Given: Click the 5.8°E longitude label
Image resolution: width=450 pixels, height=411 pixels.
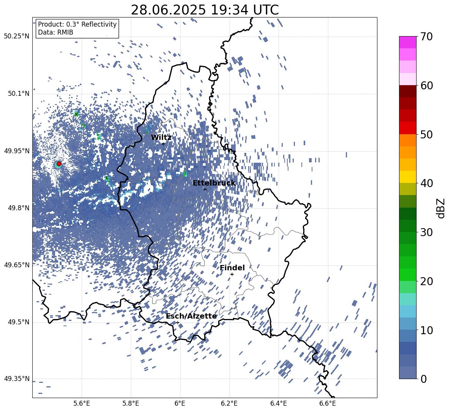Looking at the screenshot, I should [131, 403].
